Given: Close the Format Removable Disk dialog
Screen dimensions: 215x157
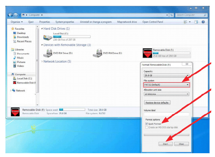Looking at the screenshot, I should [187, 64].
